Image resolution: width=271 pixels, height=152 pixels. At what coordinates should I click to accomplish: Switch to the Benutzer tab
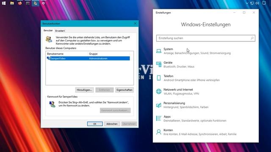(48, 30)
